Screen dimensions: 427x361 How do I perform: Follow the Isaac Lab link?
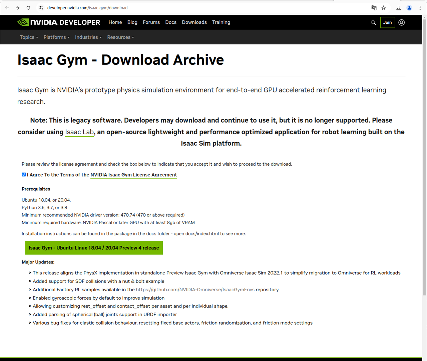pyautogui.click(x=79, y=132)
